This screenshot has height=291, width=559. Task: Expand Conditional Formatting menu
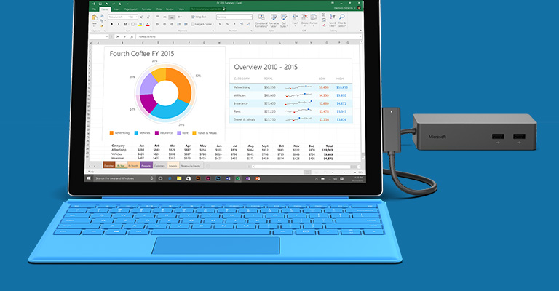coord(261,20)
